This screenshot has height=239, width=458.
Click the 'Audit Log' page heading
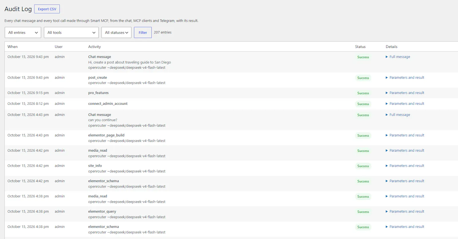point(18,9)
